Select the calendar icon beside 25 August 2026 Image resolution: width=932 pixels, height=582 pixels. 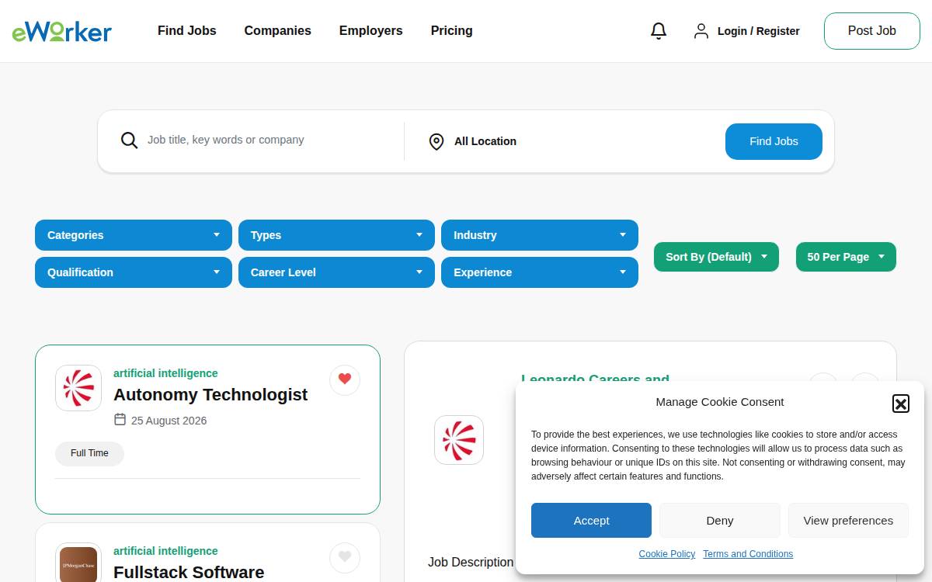tap(120, 420)
